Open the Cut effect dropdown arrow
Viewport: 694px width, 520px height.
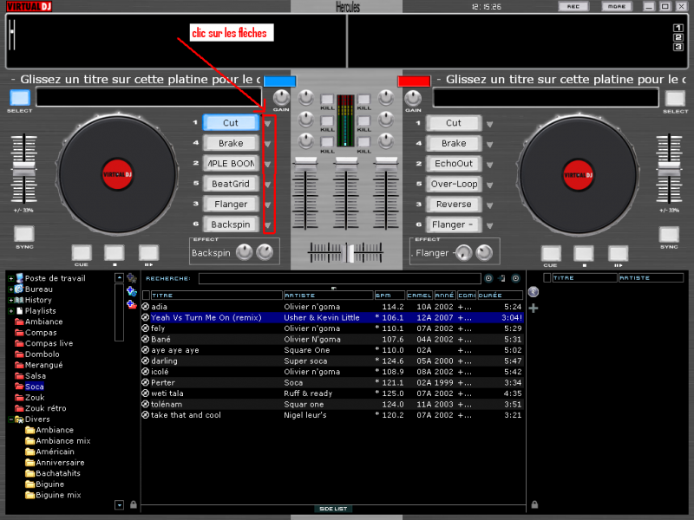(x=269, y=122)
